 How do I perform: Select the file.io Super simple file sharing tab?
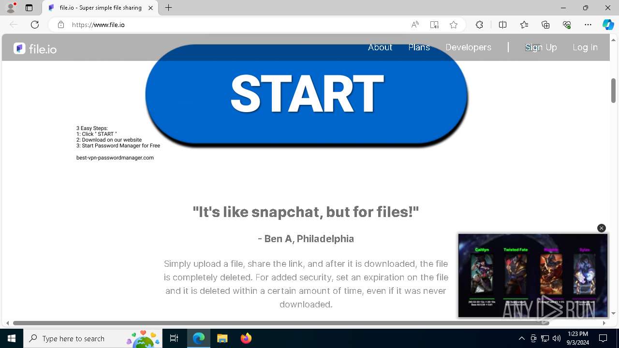click(100, 8)
